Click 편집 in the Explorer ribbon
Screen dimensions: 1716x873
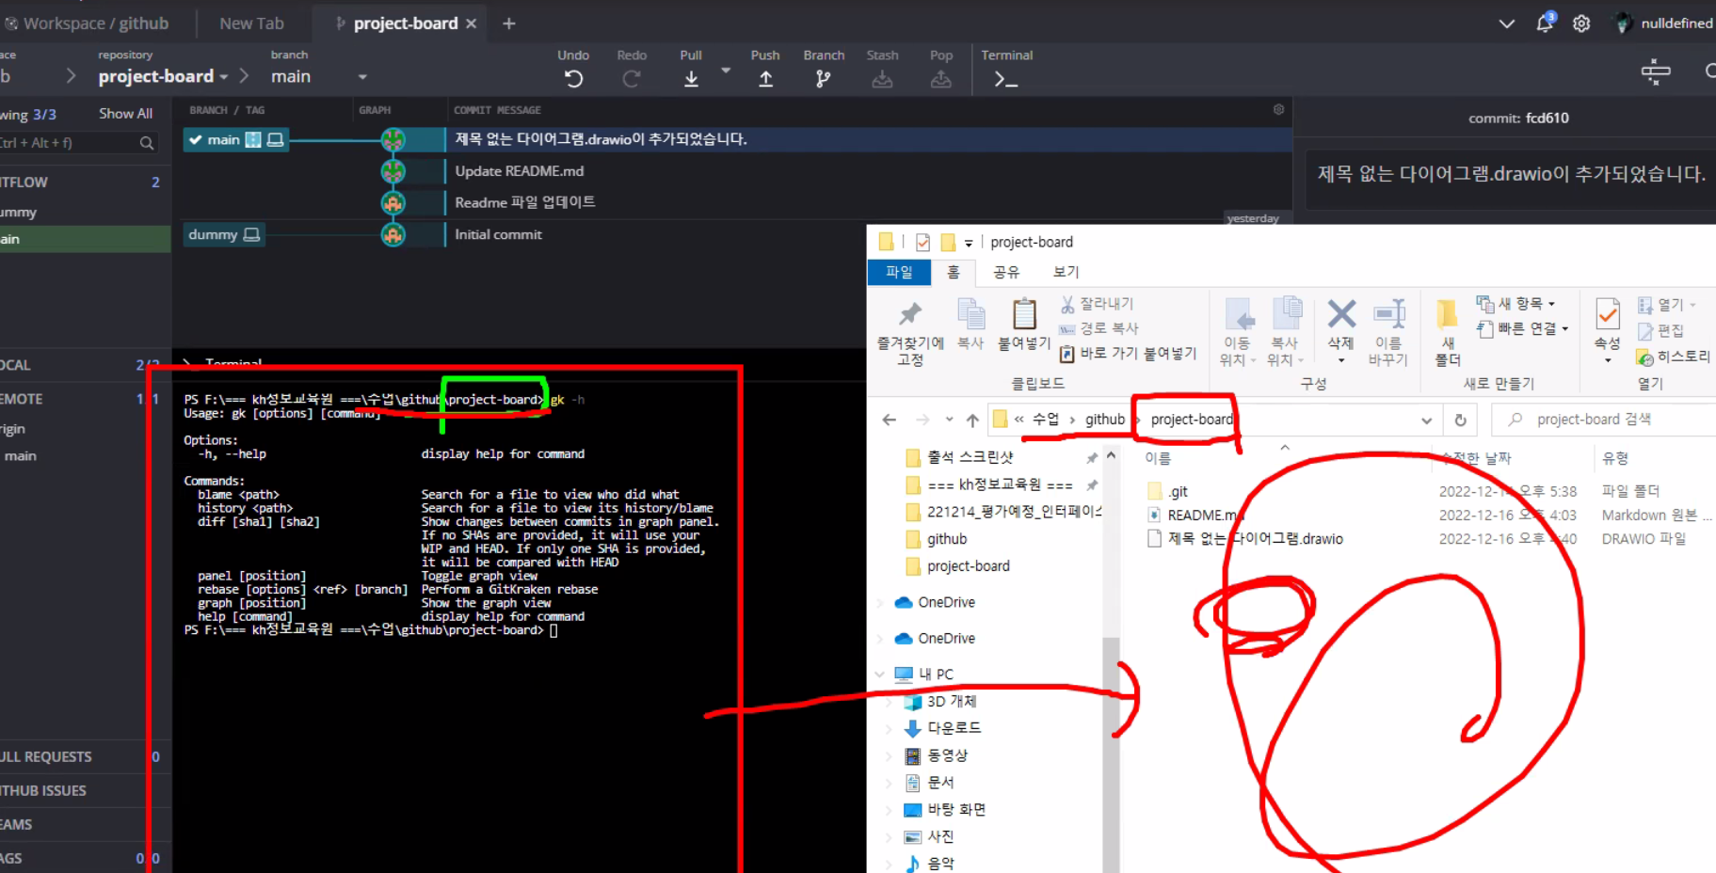click(x=1661, y=331)
